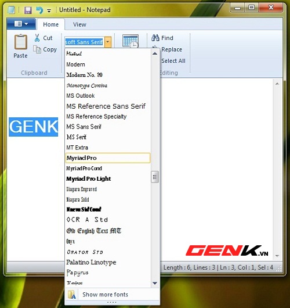Maximize the Notepad window

coord(251,8)
